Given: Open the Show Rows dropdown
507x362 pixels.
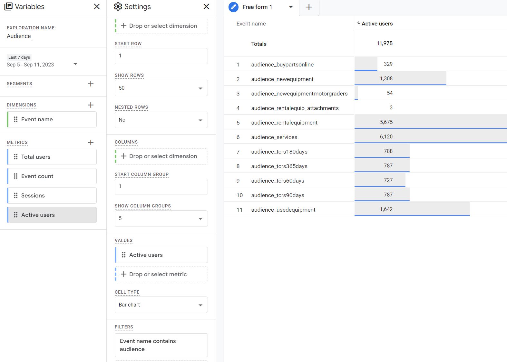Looking at the screenshot, I should [161, 88].
